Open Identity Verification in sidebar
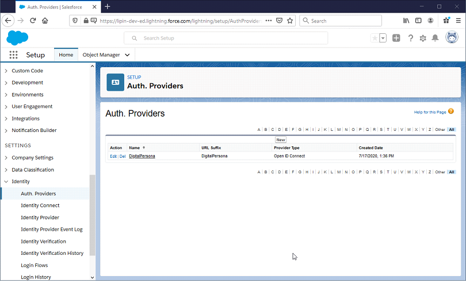 click(x=43, y=241)
